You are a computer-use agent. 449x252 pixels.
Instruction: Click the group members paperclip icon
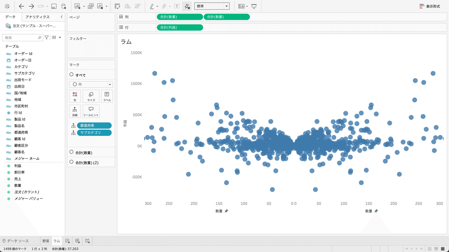click(x=164, y=6)
